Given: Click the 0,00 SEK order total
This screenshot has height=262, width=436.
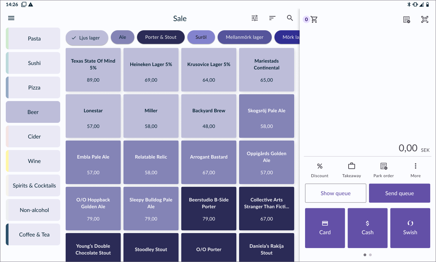Looking at the screenshot, I should point(414,148).
